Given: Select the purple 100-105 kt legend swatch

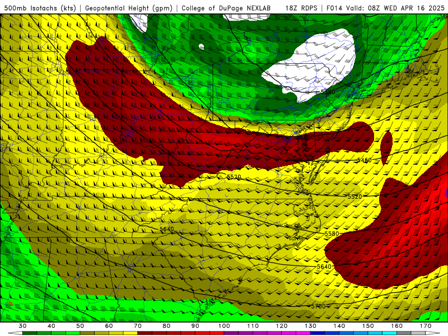Looking at the screenshot, I should (231, 333).
